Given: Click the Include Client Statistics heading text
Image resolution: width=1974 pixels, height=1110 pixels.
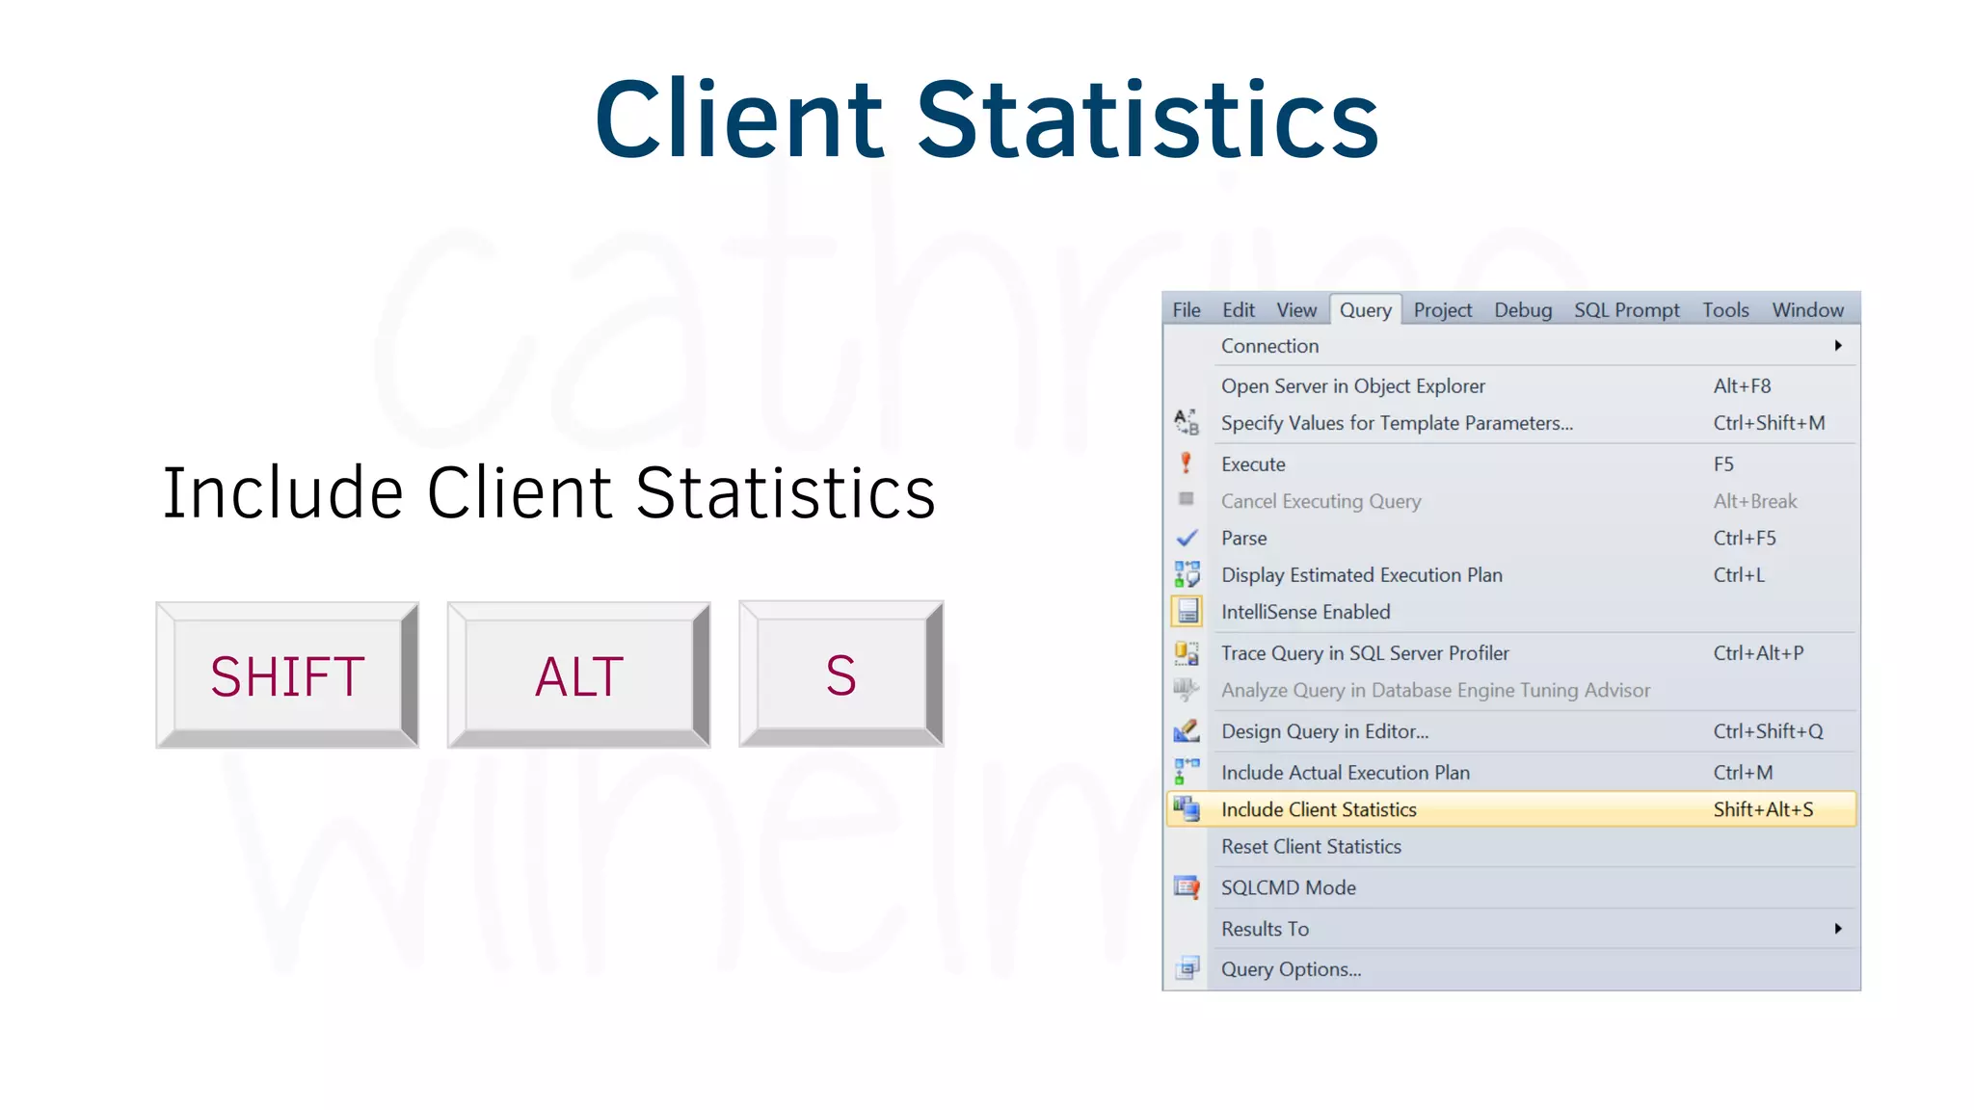Looking at the screenshot, I should (548, 491).
